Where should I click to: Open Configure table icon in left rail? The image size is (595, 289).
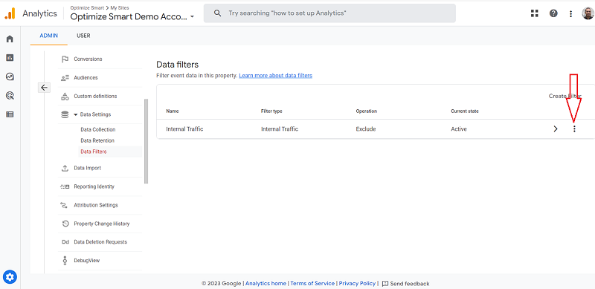(x=10, y=114)
